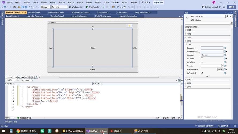The width and height of the screenshot is (238, 134).
Task: Click Start Without Debugging outline play icon
Action: [104, 7]
